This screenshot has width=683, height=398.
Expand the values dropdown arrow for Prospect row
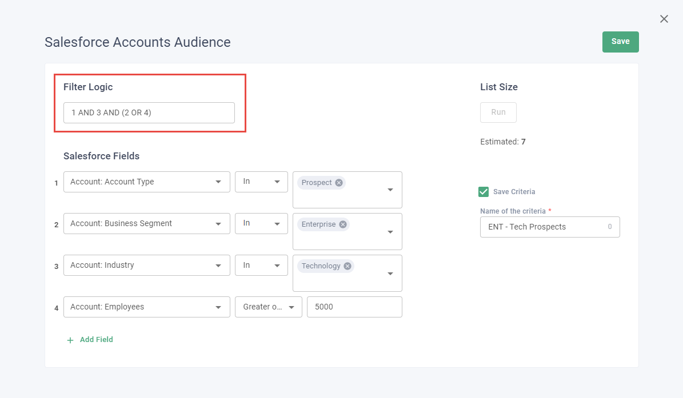coord(390,190)
